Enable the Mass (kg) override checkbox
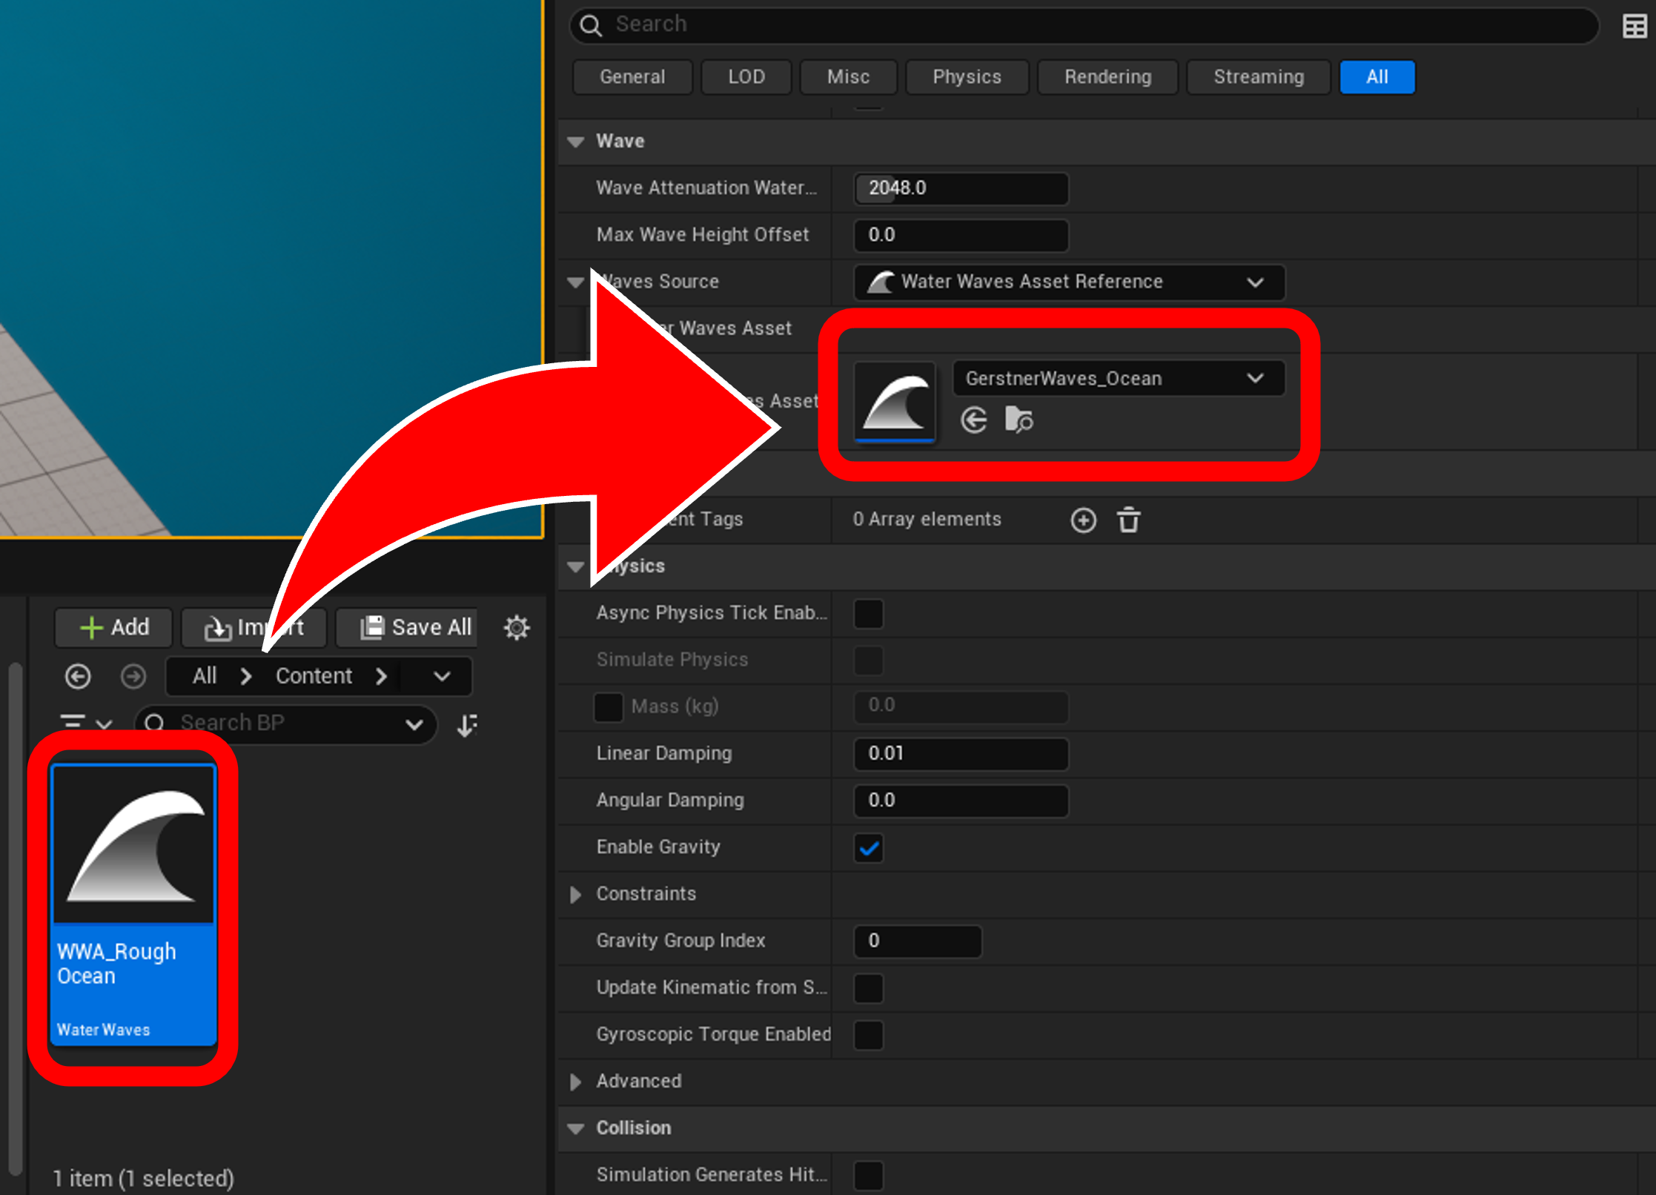Screen dimensions: 1656x1195 pos(608,707)
